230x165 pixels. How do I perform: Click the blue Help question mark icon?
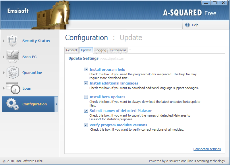(x=187, y=25)
